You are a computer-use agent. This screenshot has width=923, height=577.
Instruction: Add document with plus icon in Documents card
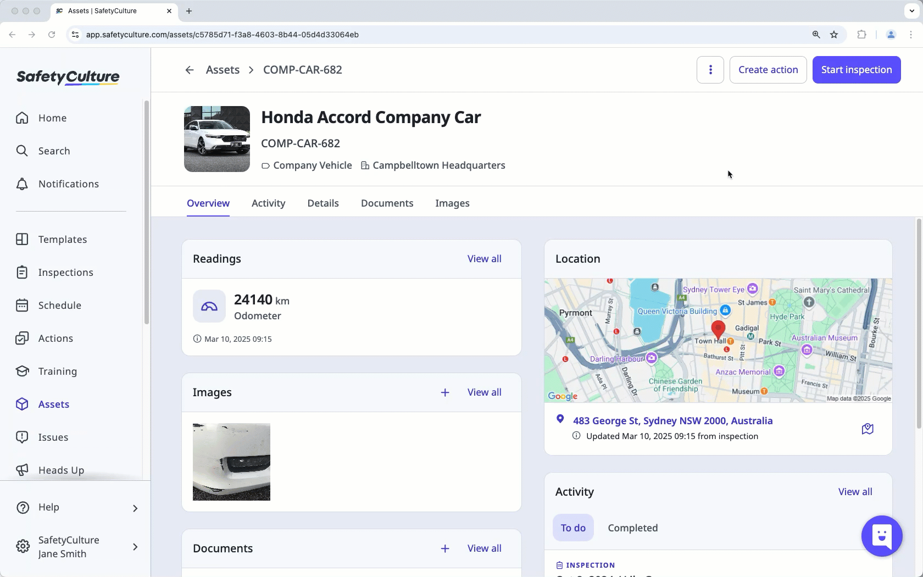(x=445, y=548)
